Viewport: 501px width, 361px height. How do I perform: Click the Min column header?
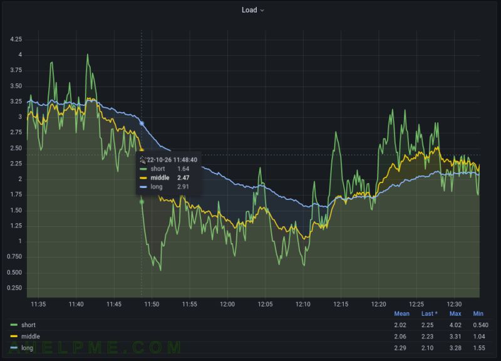coord(477,313)
